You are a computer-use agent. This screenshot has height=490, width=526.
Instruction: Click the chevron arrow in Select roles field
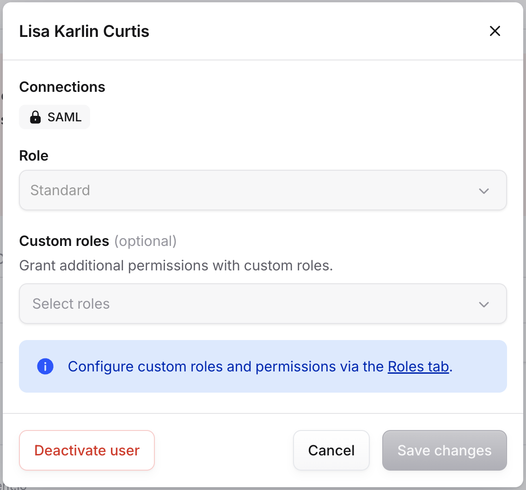click(484, 304)
